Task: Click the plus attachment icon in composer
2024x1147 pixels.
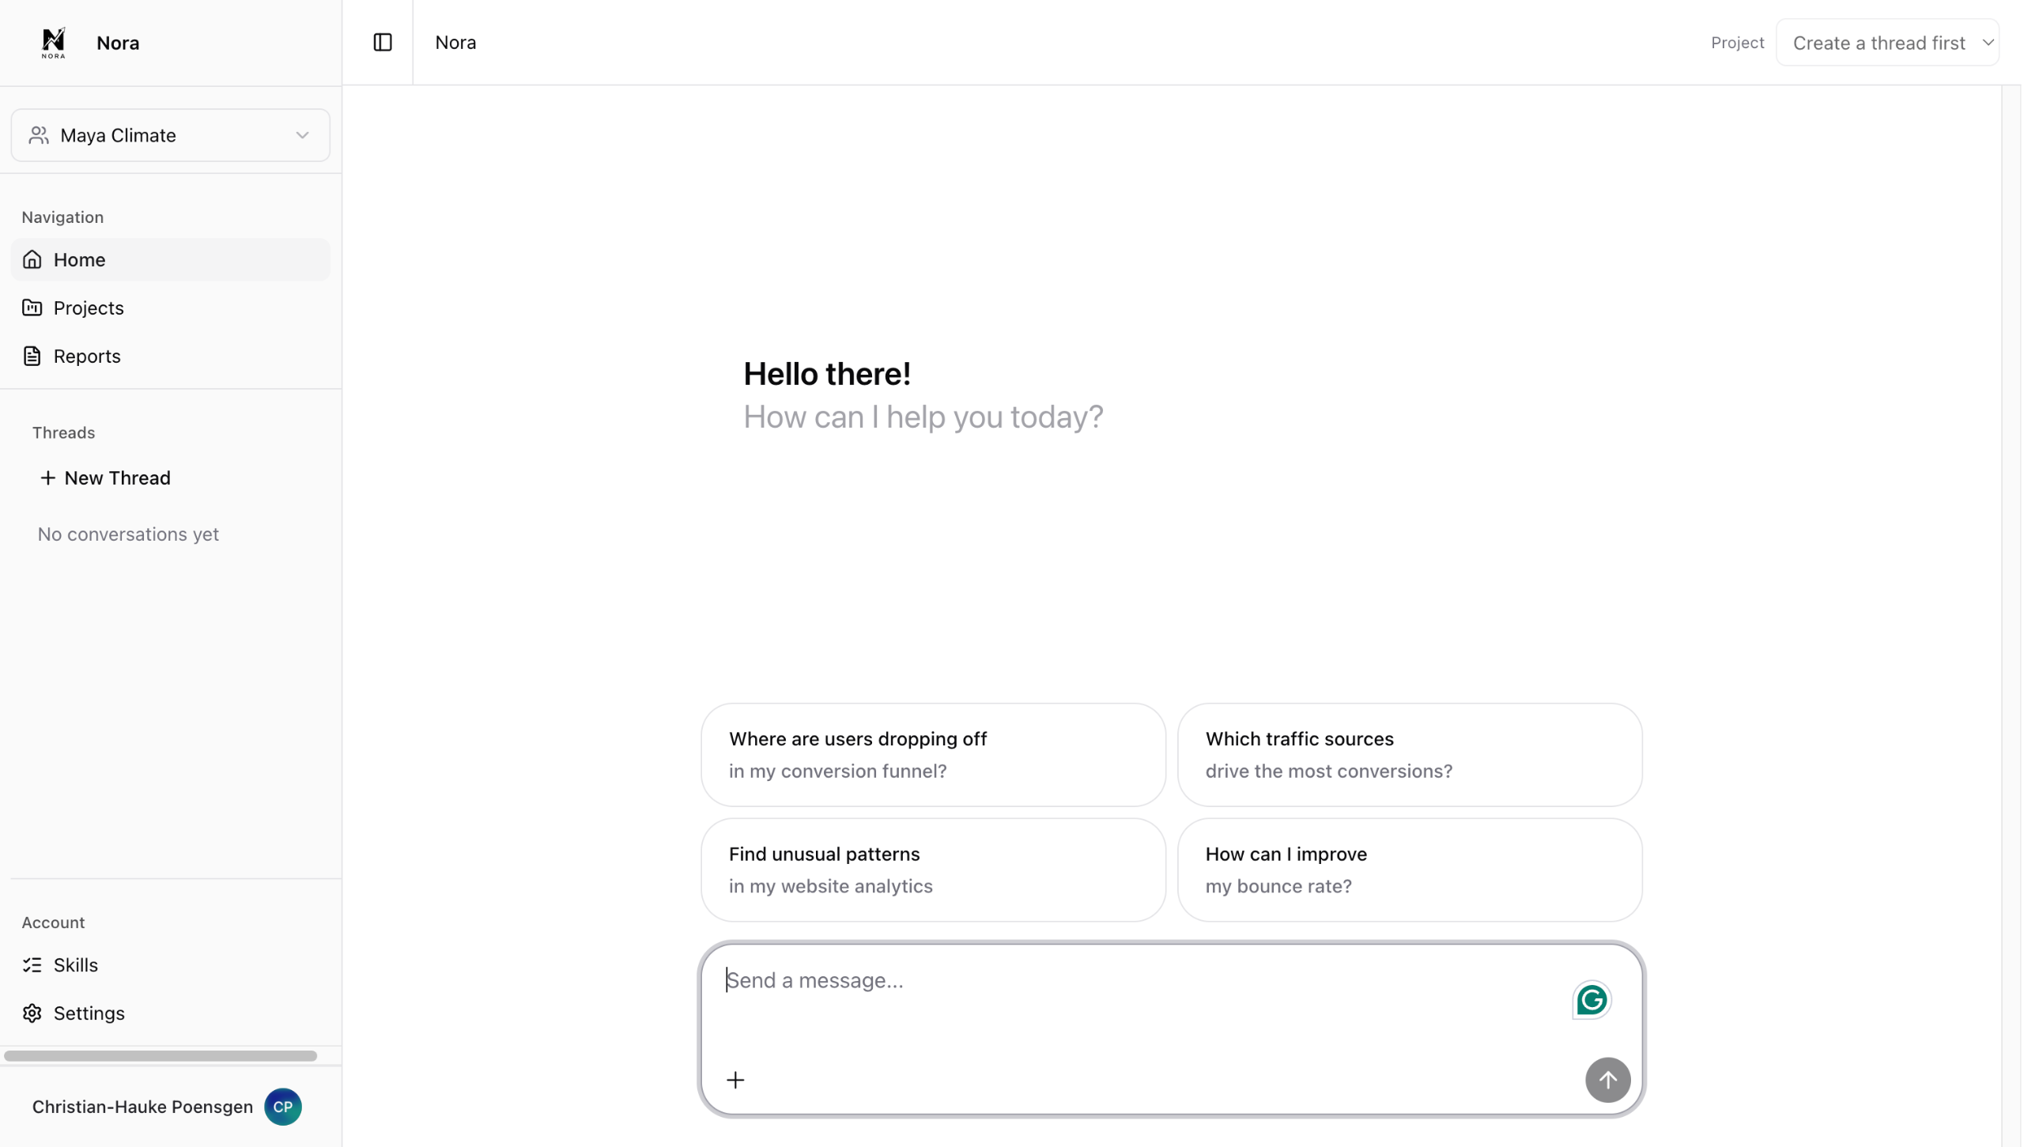Action: 735,1081
